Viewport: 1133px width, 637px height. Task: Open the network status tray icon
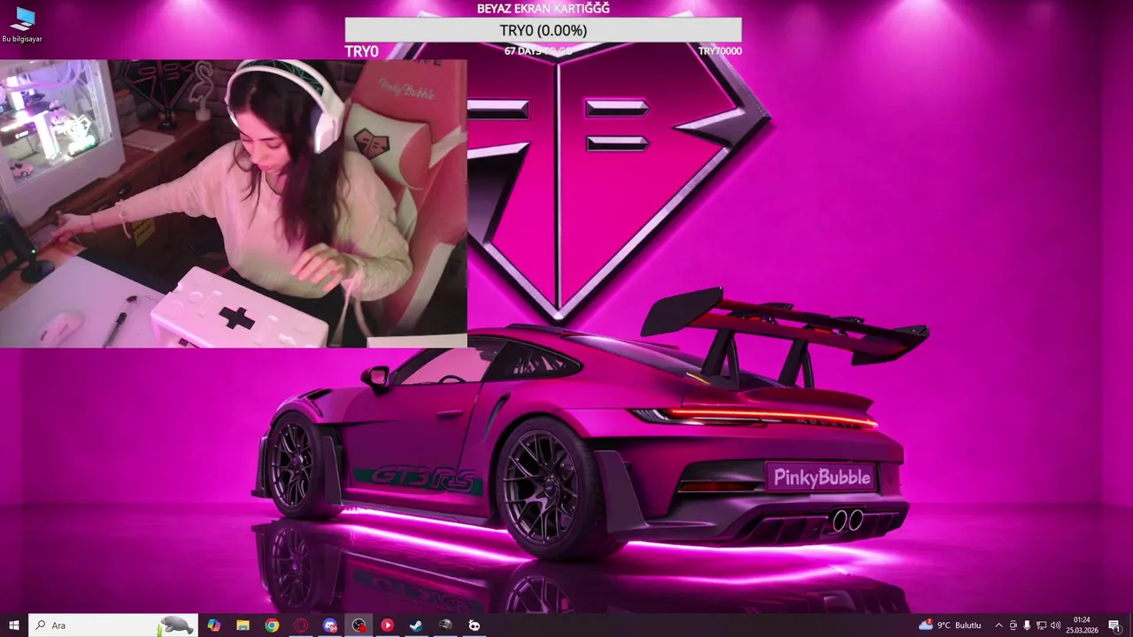1041,625
